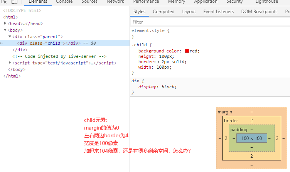
Task: Expand the script type text/javascript node
Action: 10,63
